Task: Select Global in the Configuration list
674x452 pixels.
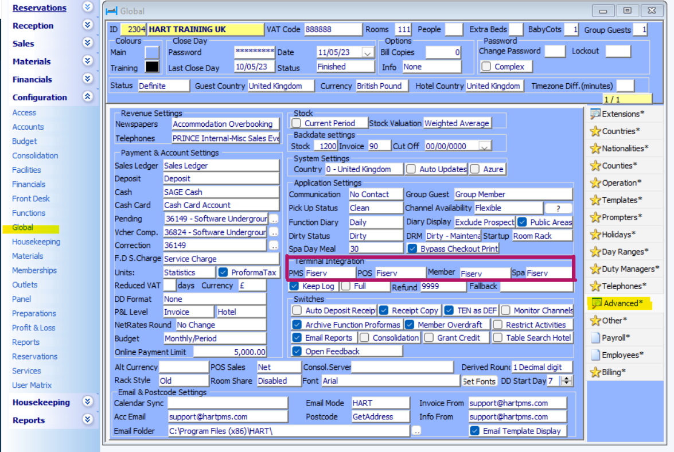Action: click(x=23, y=227)
